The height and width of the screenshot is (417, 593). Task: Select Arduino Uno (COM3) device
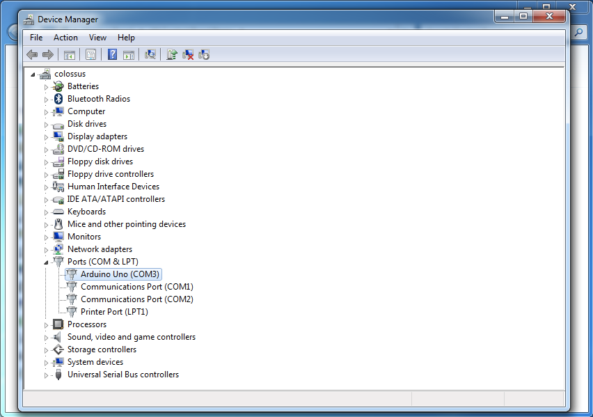(120, 274)
